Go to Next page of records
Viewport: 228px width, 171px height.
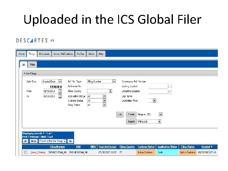click(43, 137)
